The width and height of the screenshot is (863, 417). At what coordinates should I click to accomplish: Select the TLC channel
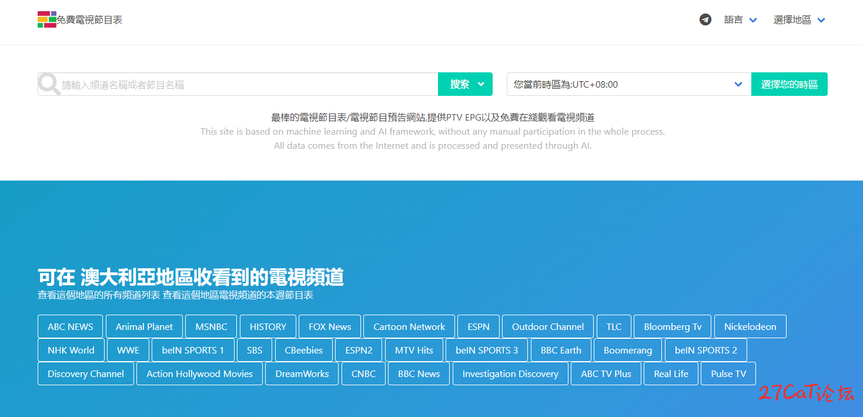pos(614,326)
